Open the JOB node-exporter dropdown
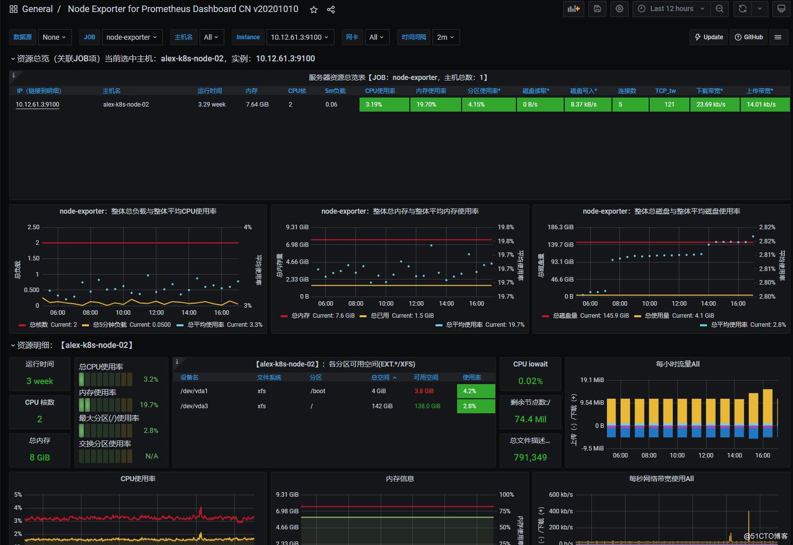Screen dimensions: 793x545 click(x=132, y=37)
